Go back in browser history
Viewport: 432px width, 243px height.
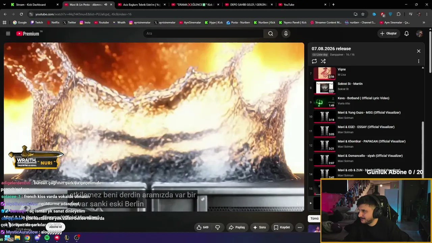[x=5, y=14]
